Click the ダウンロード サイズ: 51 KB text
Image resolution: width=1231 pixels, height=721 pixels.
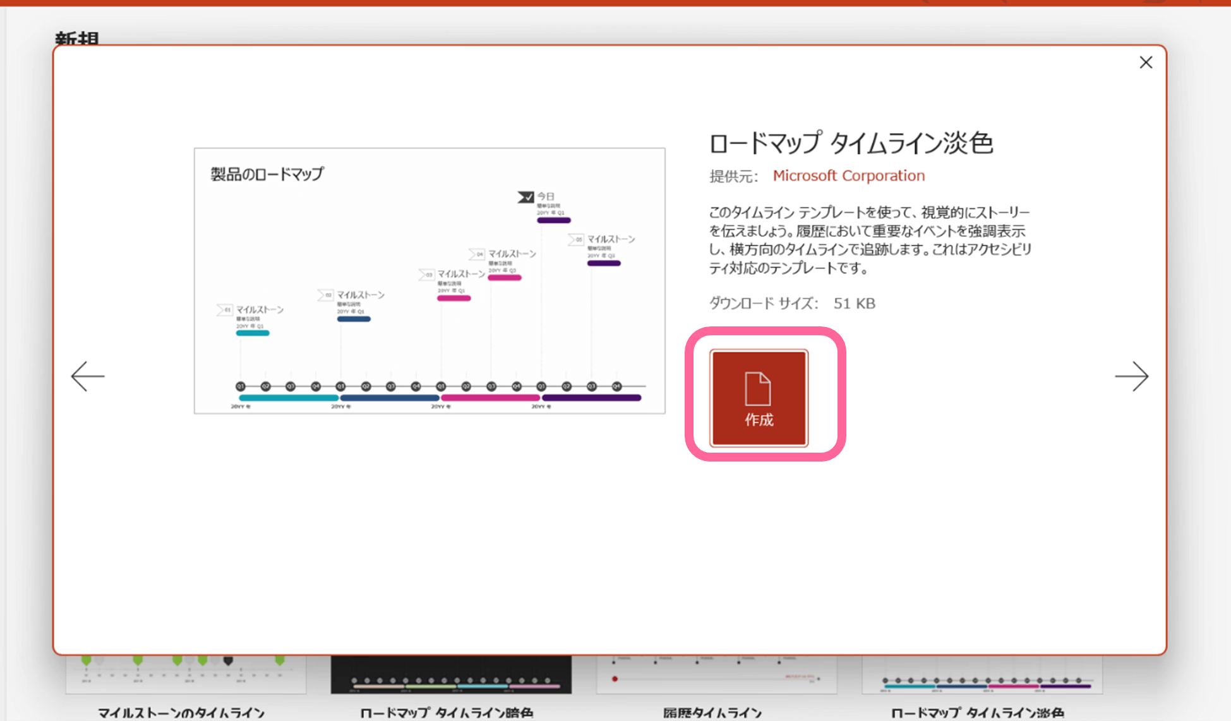click(x=792, y=304)
